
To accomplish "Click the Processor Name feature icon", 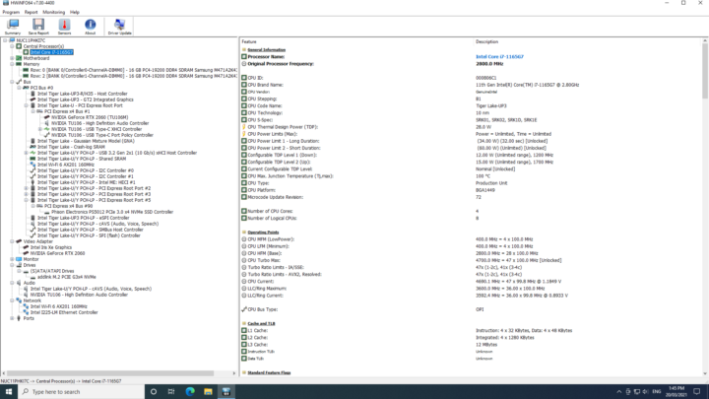I will [x=244, y=57].
